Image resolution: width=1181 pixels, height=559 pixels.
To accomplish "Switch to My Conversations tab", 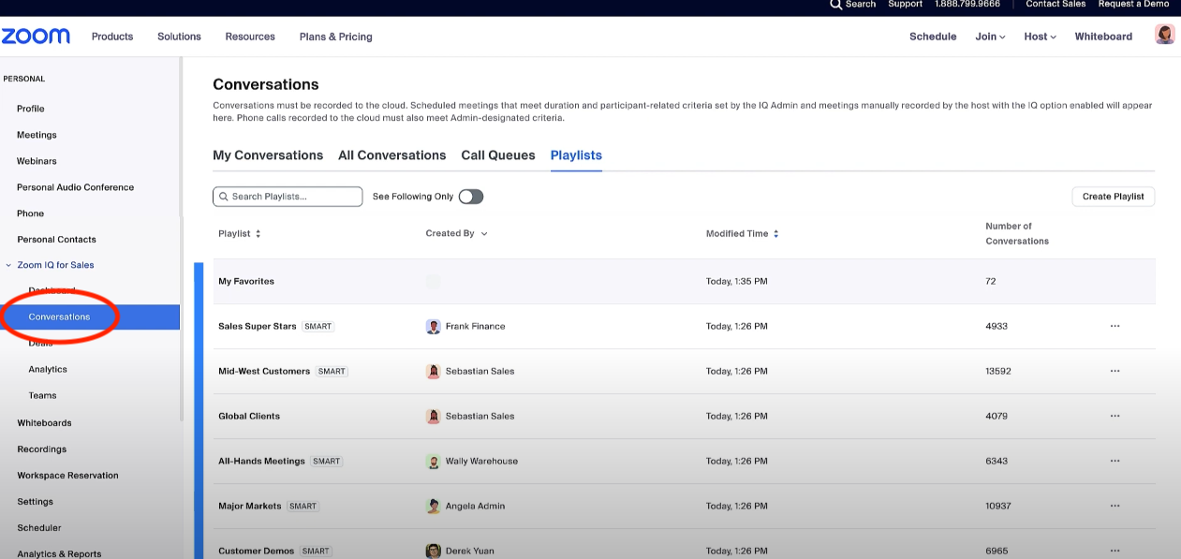I will click(x=268, y=155).
